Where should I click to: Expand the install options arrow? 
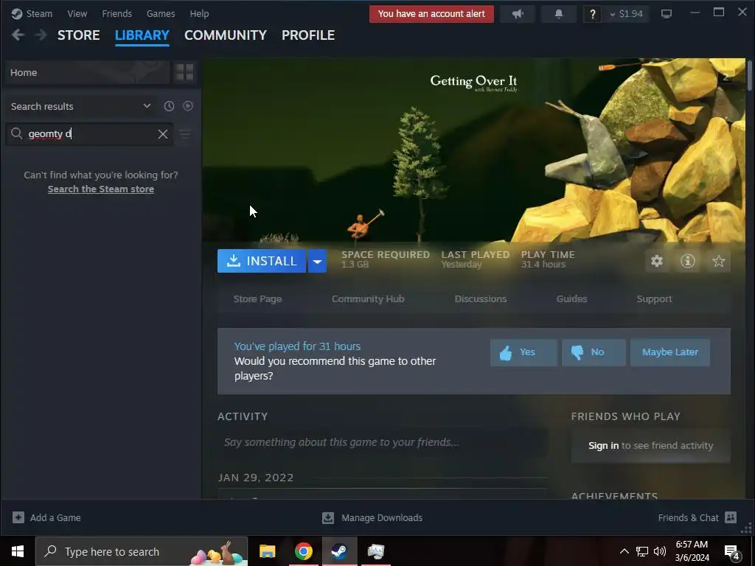point(317,261)
